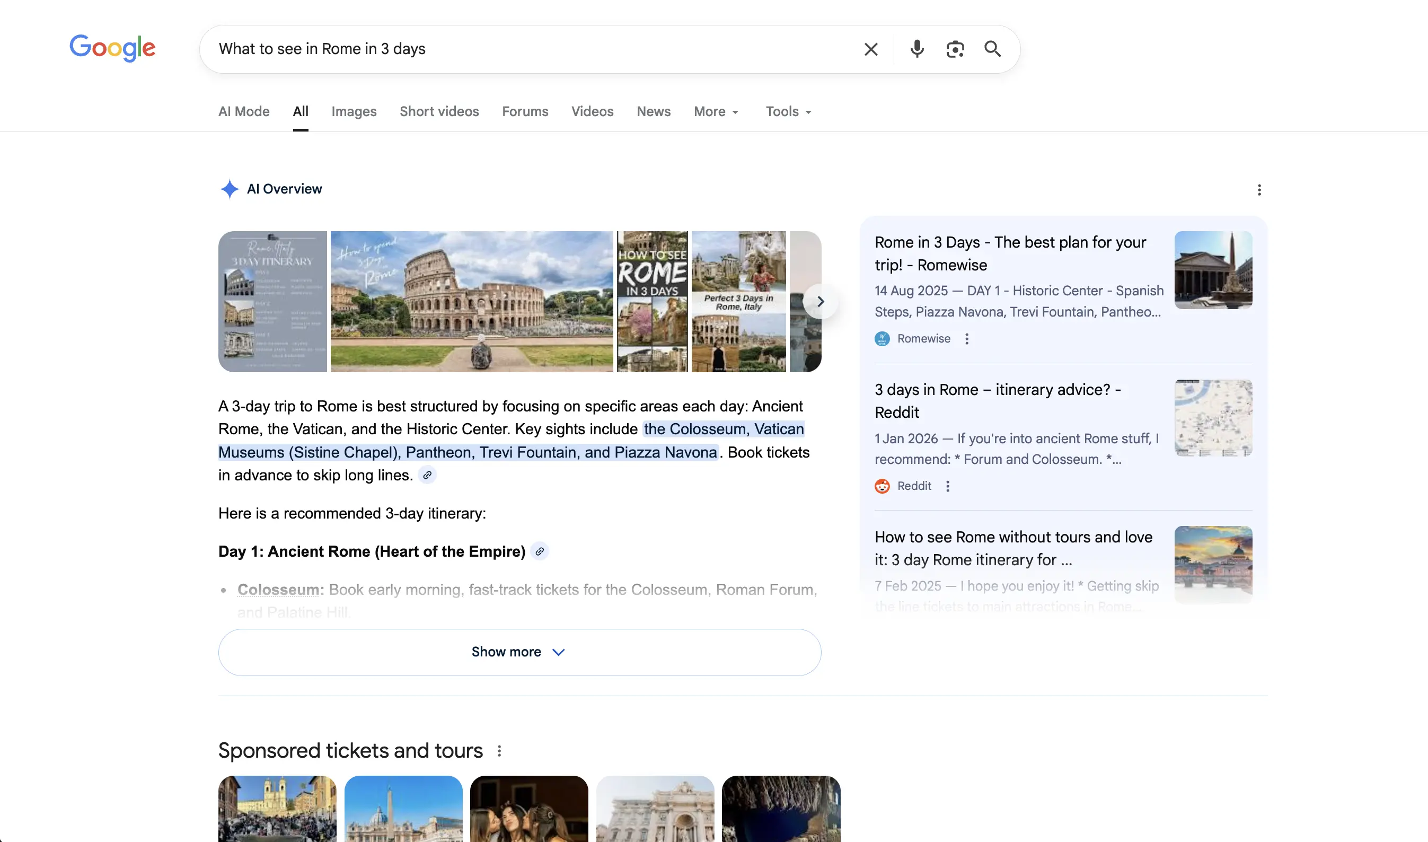Start voice search with microphone icon
The image size is (1428, 842).
pyautogui.click(x=916, y=49)
